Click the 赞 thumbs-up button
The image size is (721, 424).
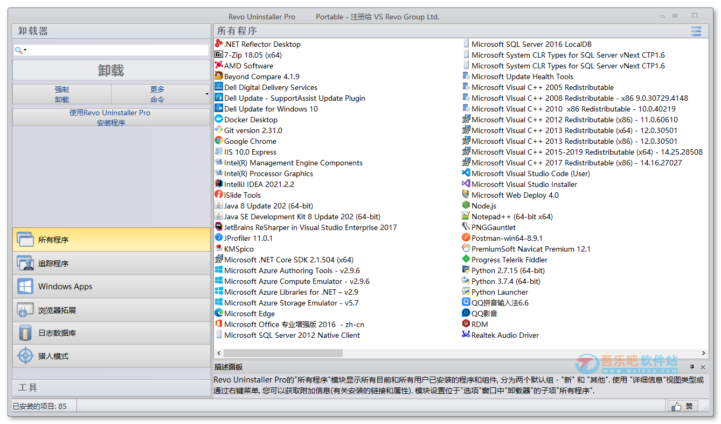click(x=683, y=407)
